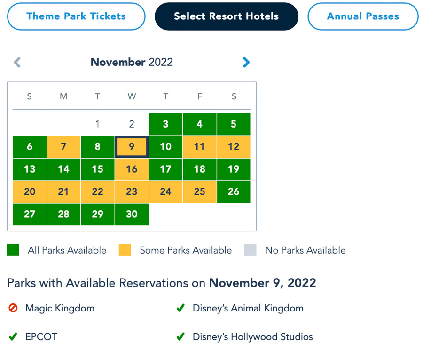
Task: Click the checkmark beside Disney's Hollywood Studios
Action: [x=180, y=337]
